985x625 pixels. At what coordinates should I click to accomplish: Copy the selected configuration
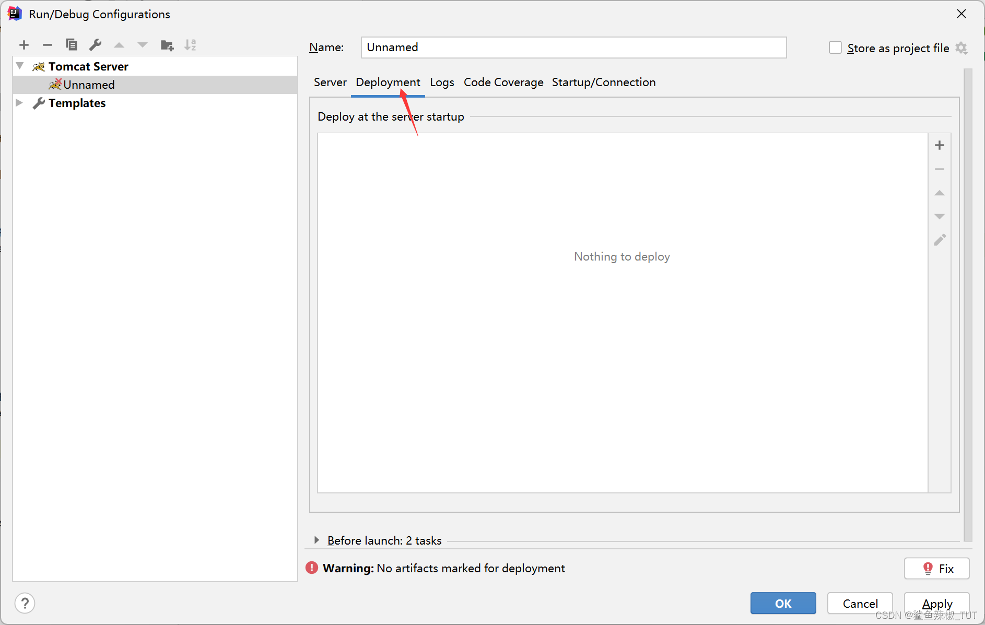(72, 45)
